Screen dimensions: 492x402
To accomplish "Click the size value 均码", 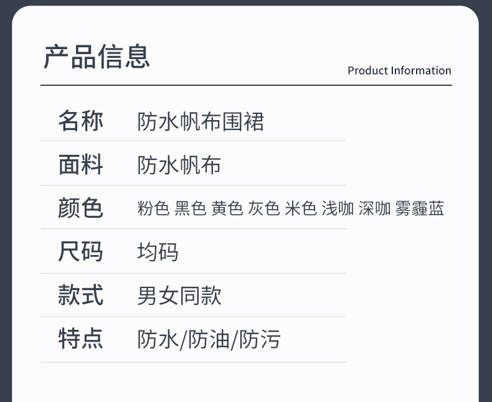I will (x=158, y=252).
